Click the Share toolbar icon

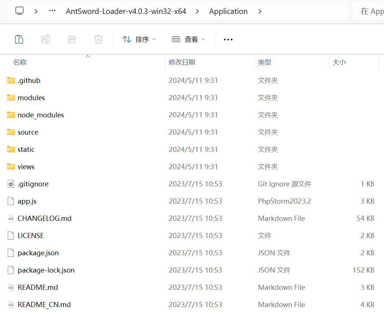click(72, 39)
